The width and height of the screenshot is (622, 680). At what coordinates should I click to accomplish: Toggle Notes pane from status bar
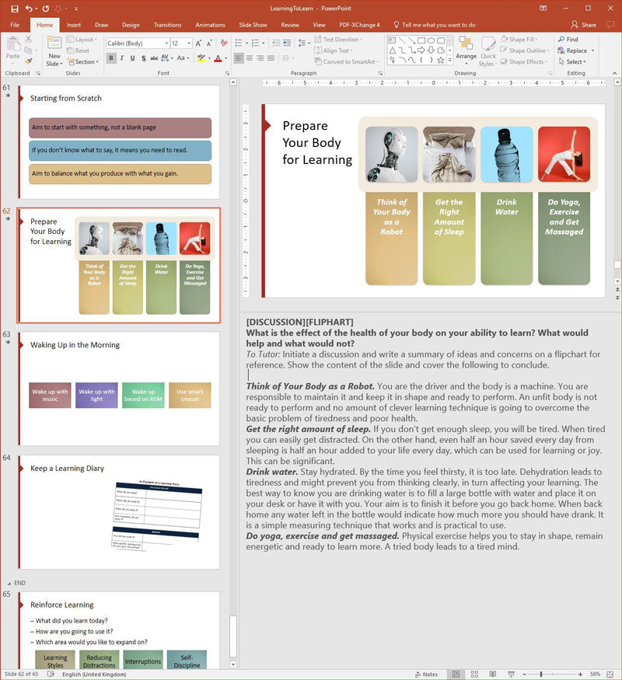click(x=426, y=674)
